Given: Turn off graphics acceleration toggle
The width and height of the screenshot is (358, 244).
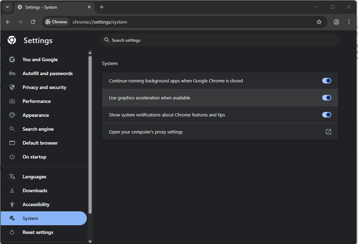Looking at the screenshot, I should point(326,98).
